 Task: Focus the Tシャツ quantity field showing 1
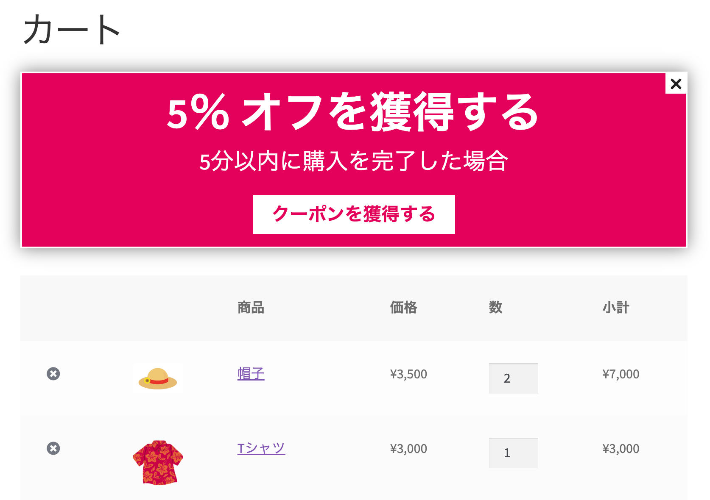[514, 453]
